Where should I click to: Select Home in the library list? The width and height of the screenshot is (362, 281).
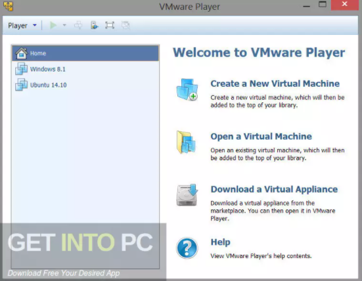pos(85,53)
